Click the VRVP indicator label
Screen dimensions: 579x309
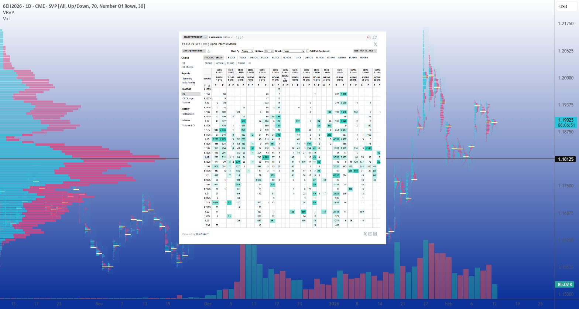click(8, 12)
